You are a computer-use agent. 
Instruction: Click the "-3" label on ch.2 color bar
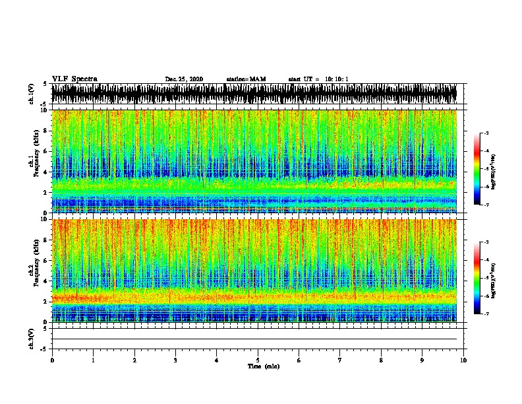[486, 242]
